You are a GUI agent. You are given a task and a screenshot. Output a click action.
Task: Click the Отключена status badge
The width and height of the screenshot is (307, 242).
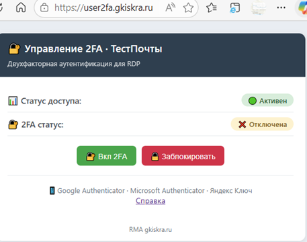tap(262, 124)
